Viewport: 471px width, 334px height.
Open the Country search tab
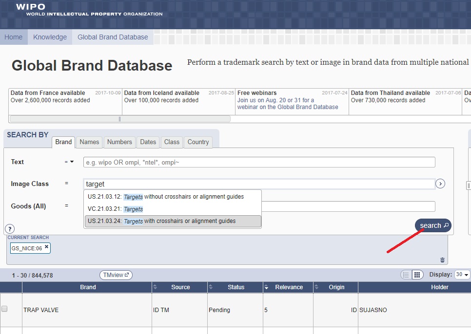click(198, 142)
